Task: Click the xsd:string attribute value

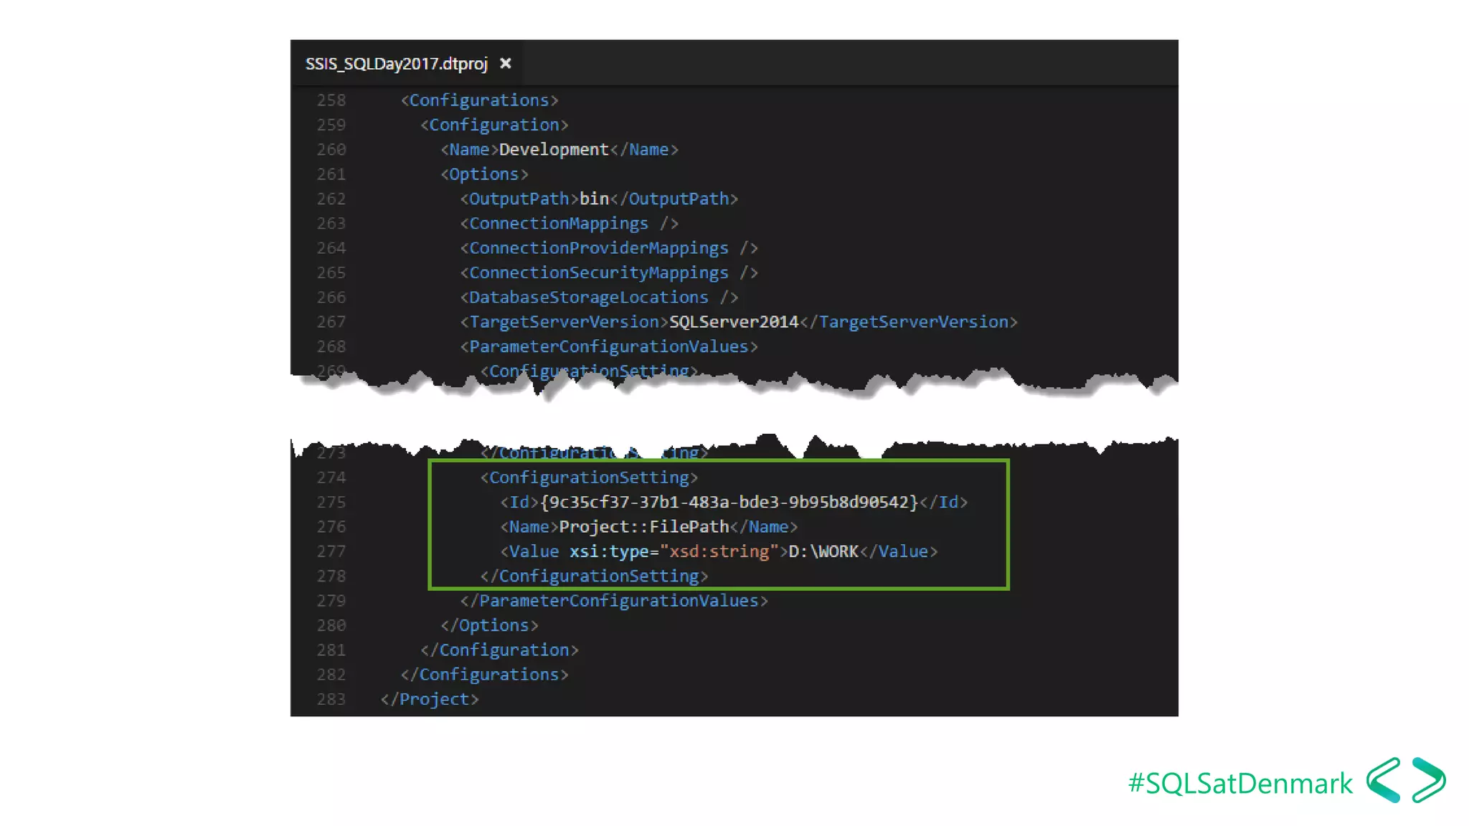Action: tap(719, 551)
